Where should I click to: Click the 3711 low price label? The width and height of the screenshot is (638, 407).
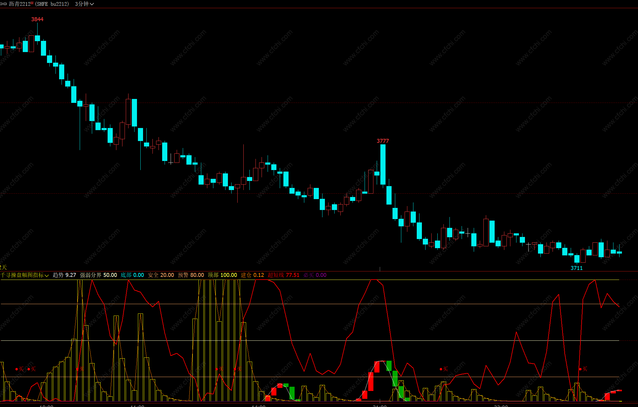click(576, 268)
